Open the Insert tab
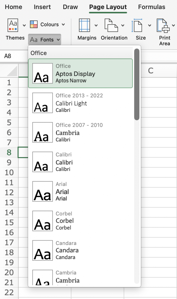 [x=42, y=7]
